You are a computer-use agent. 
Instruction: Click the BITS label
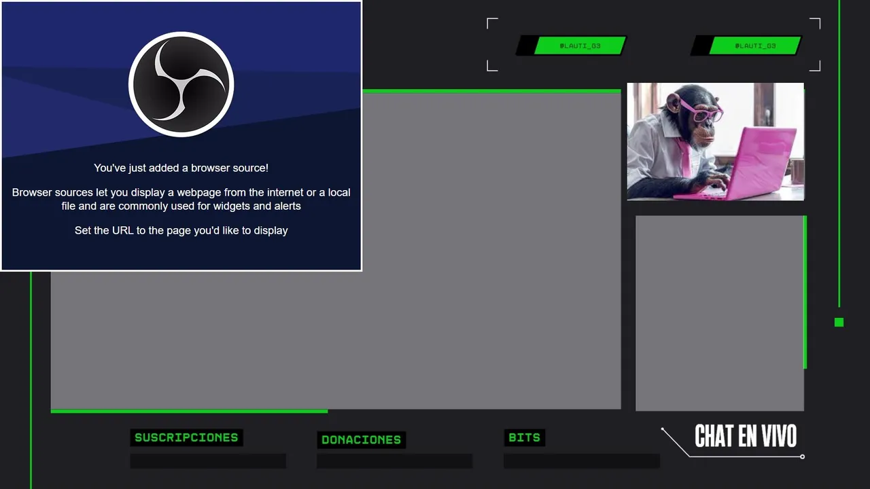point(524,437)
